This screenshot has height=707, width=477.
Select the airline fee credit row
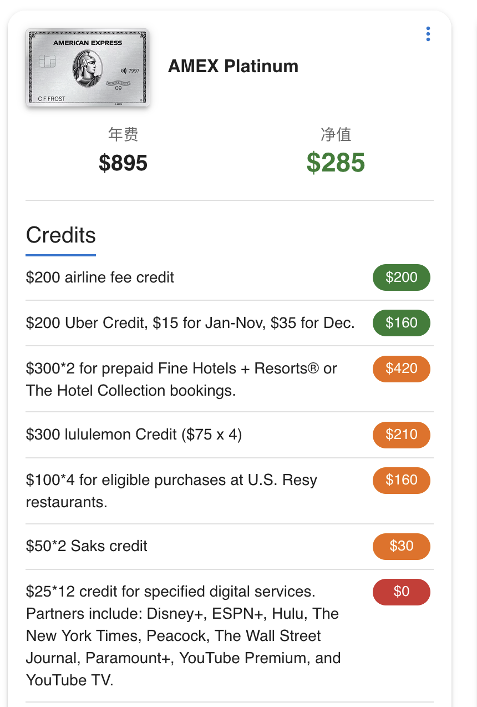coord(100,277)
